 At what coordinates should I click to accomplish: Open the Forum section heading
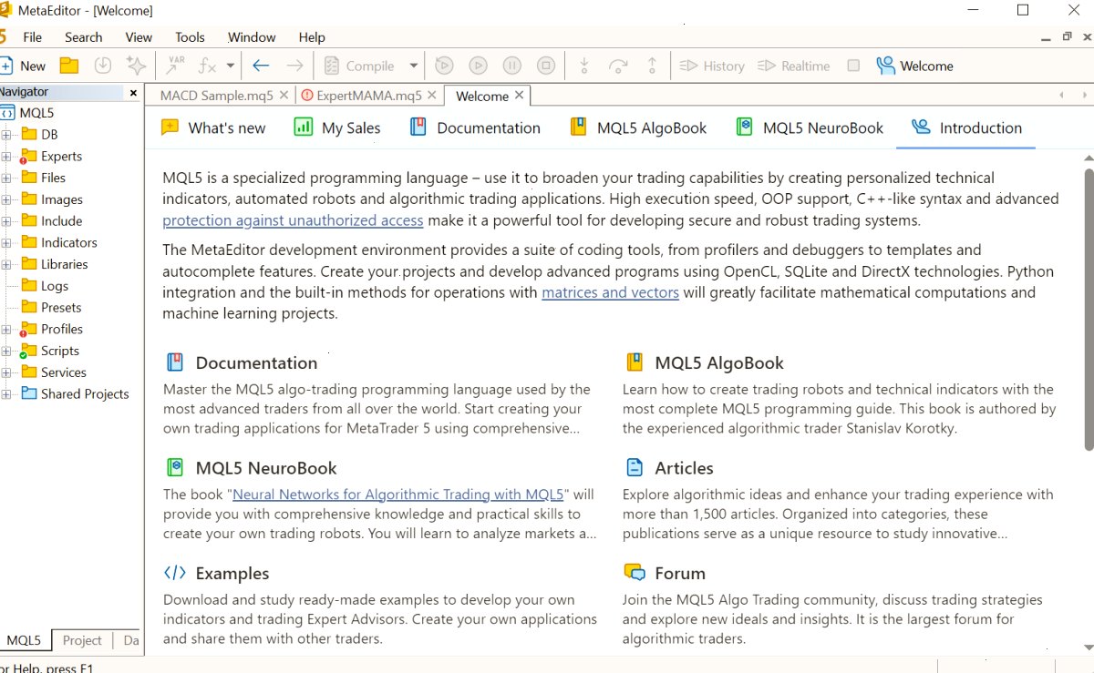click(680, 574)
